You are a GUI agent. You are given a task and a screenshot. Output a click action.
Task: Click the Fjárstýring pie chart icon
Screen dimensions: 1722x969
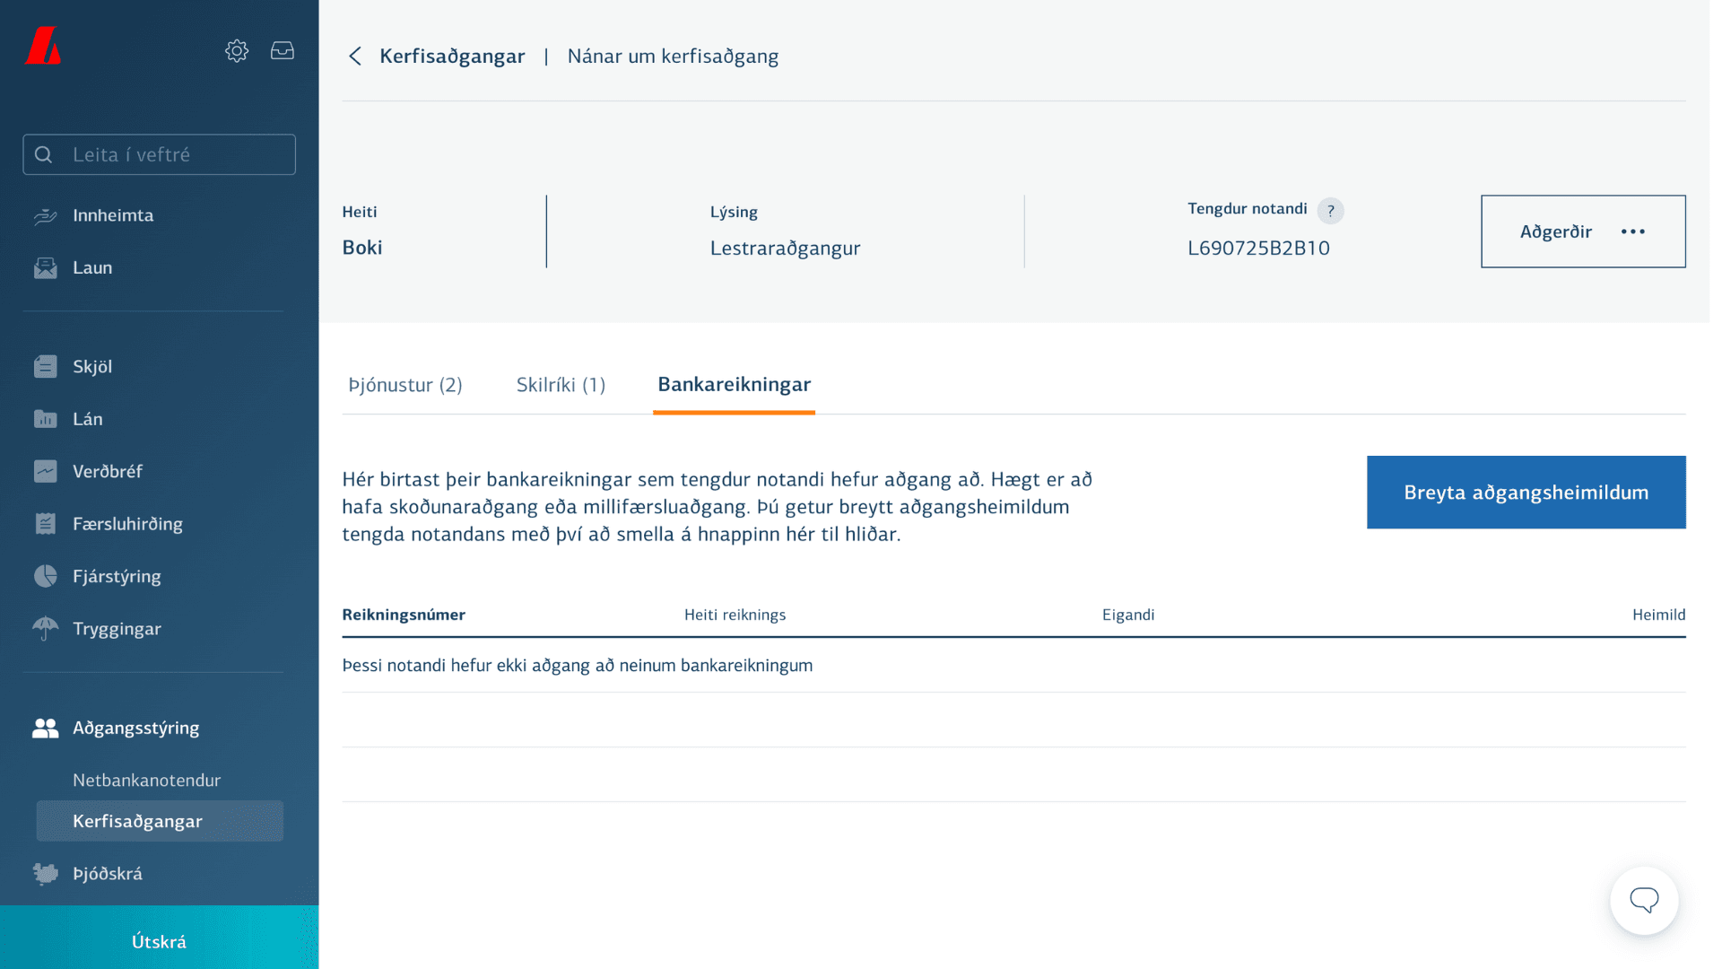click(46, 576)
